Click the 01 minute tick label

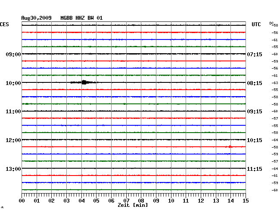point(37,201)
